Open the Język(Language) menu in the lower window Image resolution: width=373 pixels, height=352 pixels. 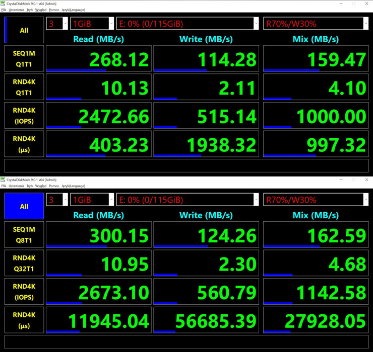[73, 186]
